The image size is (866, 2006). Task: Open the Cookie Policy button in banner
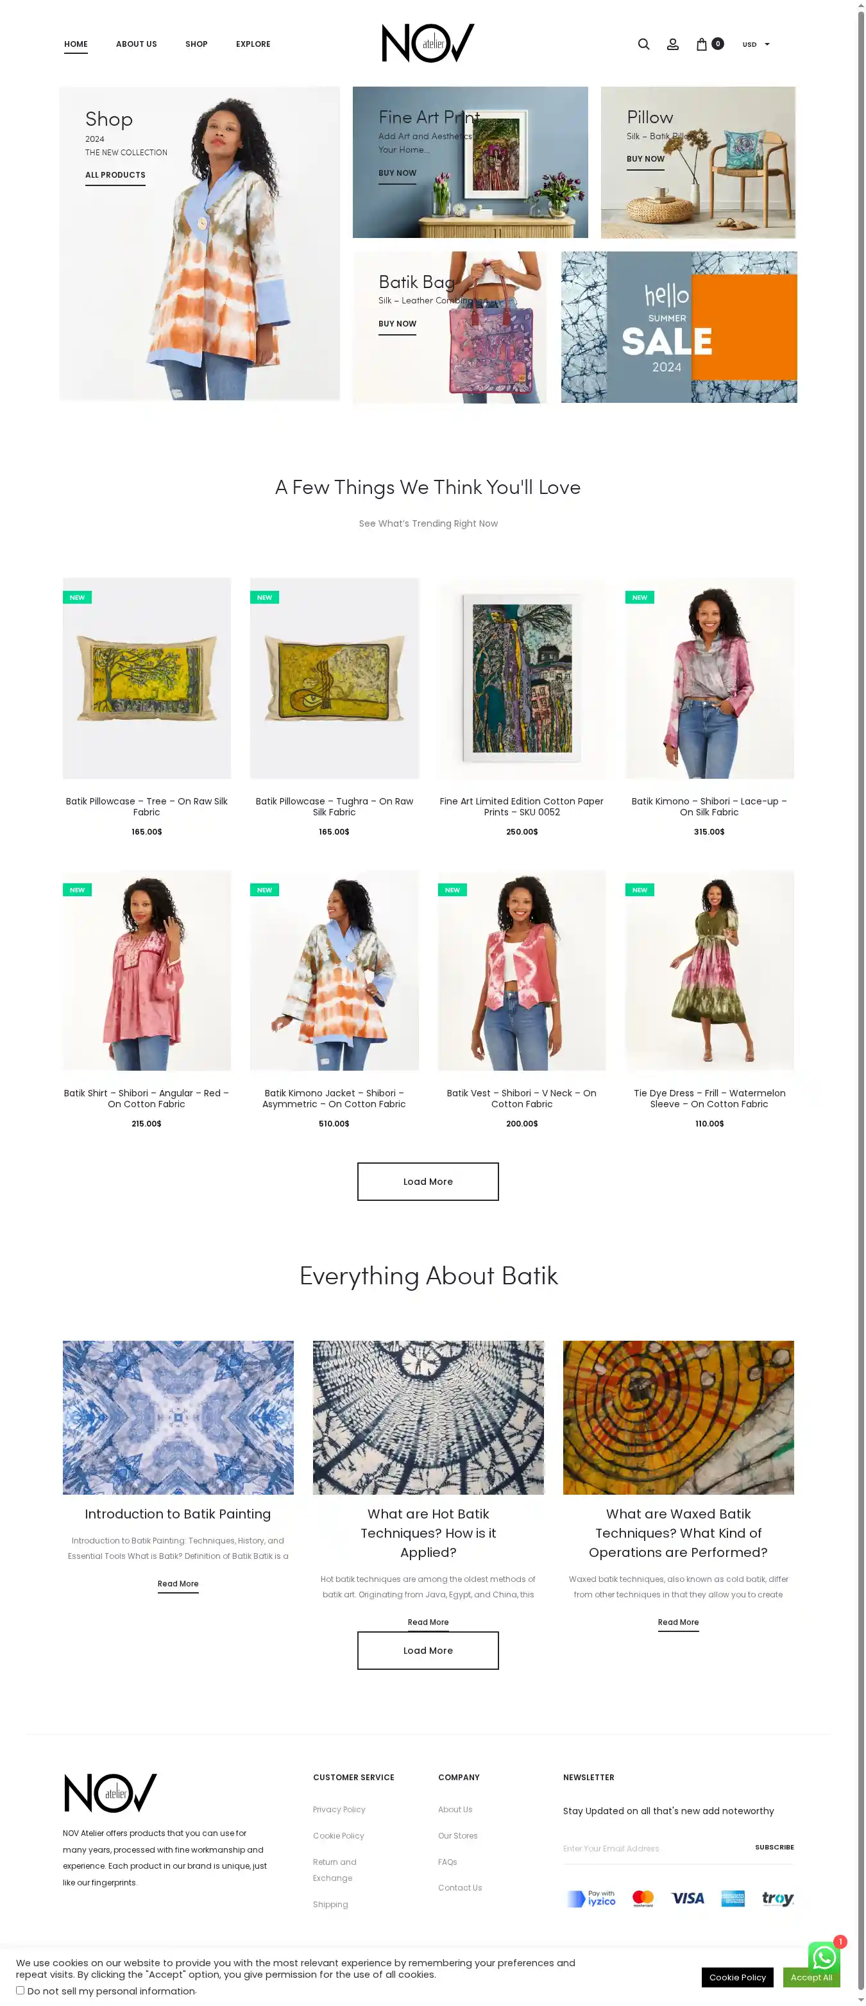pos(736,1977)
